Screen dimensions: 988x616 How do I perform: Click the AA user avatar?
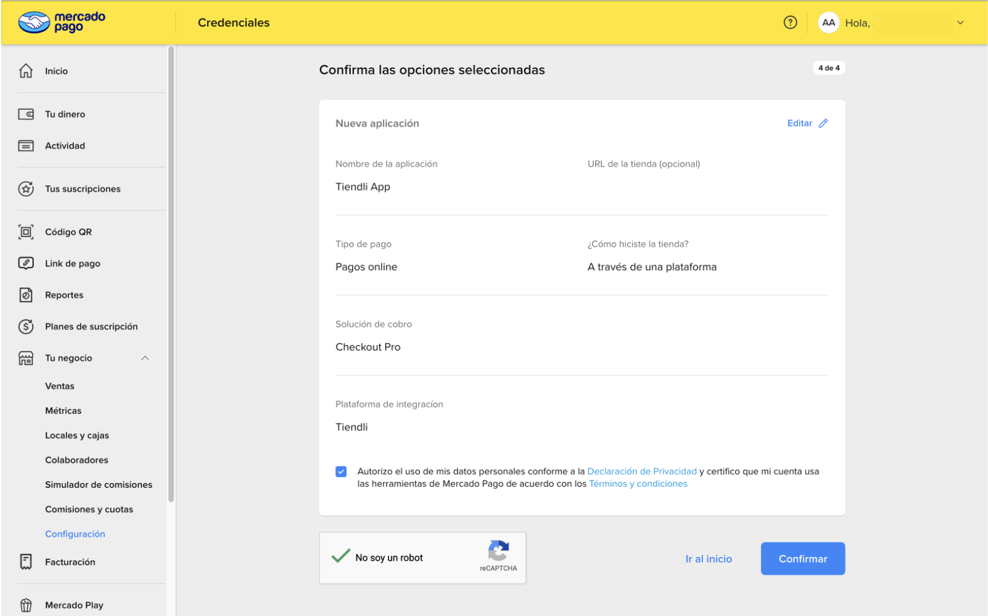coord(829,23)
